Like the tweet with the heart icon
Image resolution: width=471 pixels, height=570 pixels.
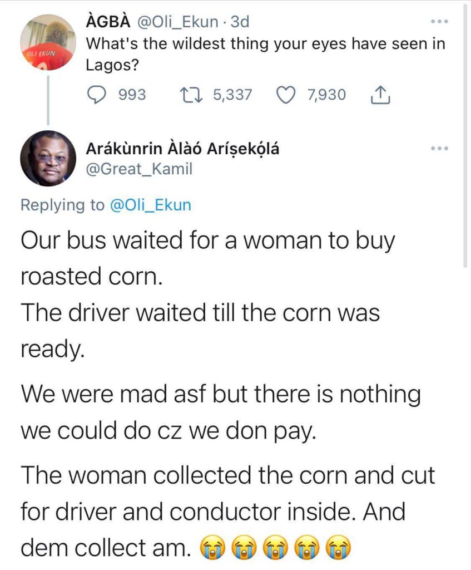point(286,95)
